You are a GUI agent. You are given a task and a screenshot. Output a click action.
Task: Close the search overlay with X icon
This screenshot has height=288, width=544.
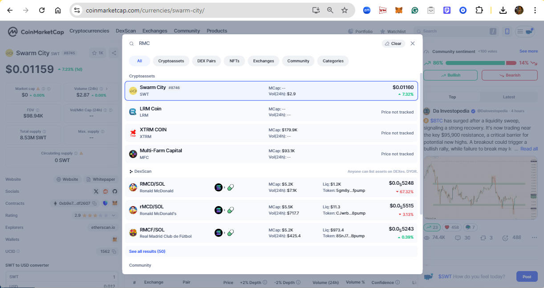412,44
